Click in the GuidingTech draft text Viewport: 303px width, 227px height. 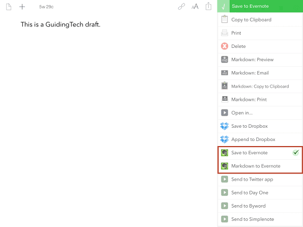click(x=61, y=24)
